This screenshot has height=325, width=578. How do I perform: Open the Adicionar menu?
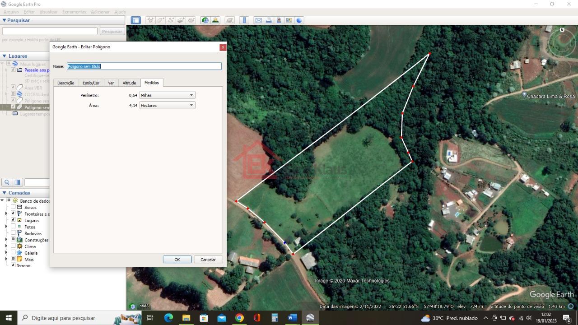(100, 12)
